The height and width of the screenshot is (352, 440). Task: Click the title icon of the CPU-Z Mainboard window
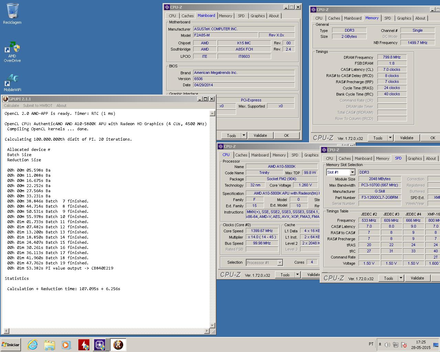coord(167,7)
